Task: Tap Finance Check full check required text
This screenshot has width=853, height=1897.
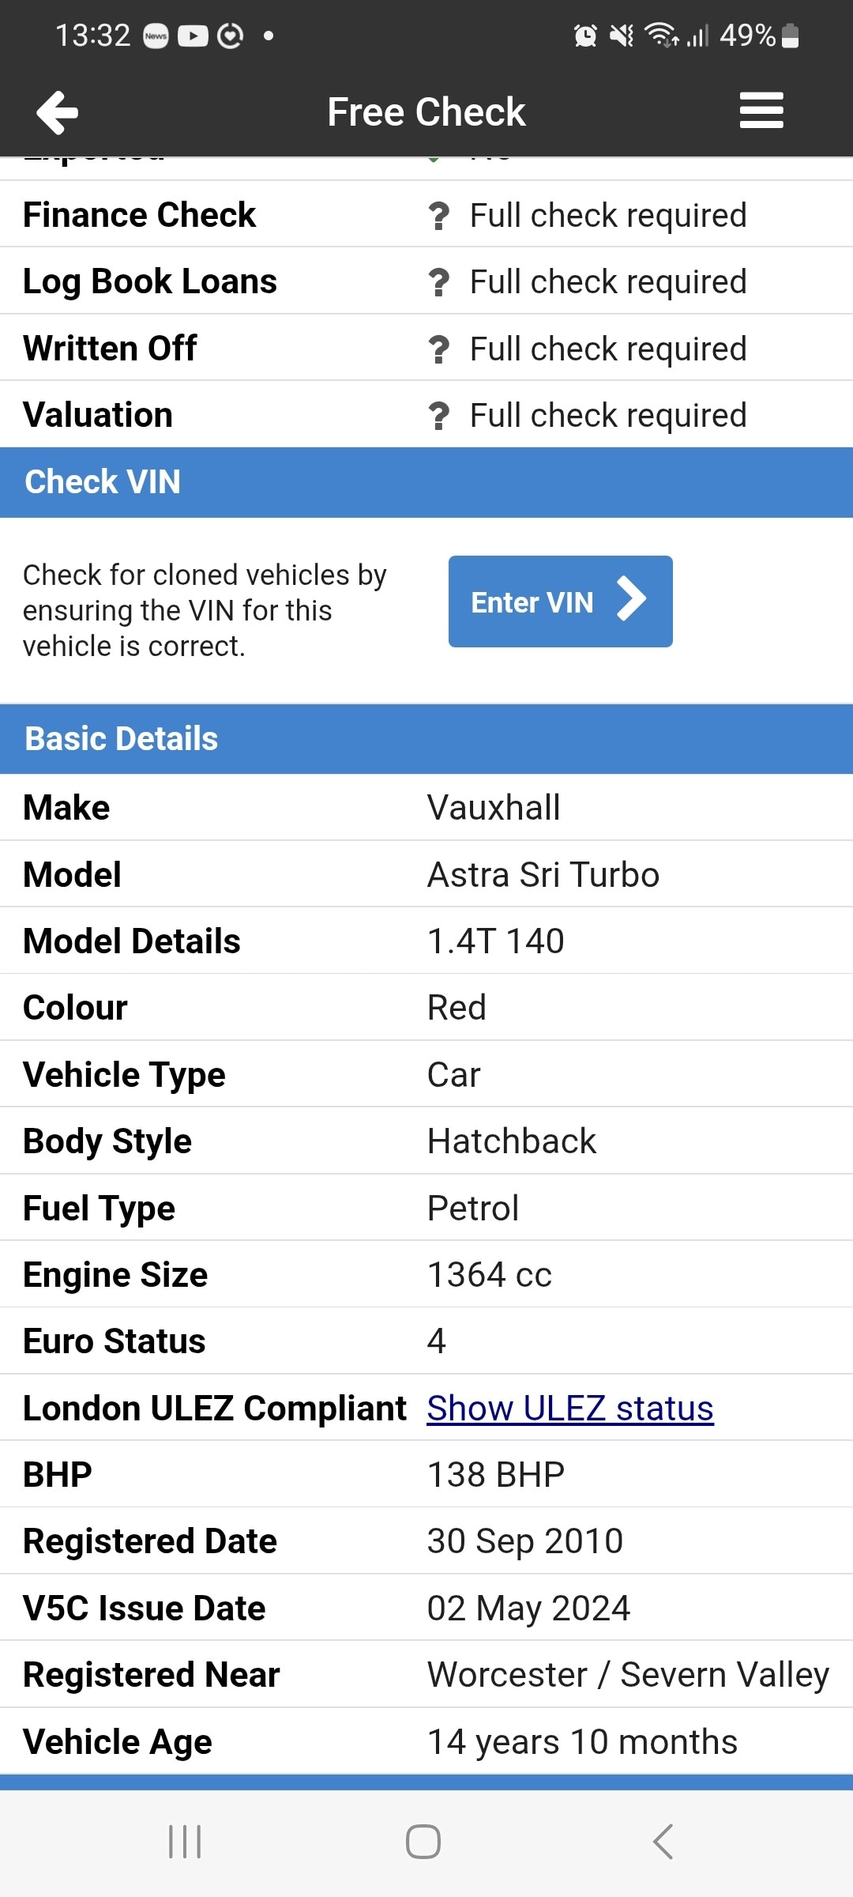Action: pos(608,216)
